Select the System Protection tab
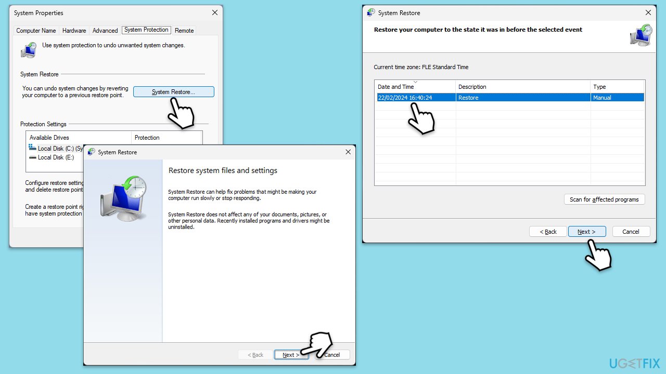The height and width of the screenshot is (374, 666). pyautogui.click(x=146, y=30)
